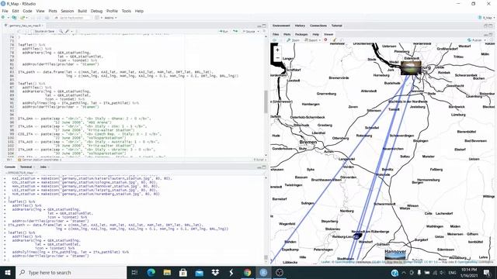Click the clear all broom icon in Viewer
Image resolution: width=497 pixels, height=279 pixels.
334,40
